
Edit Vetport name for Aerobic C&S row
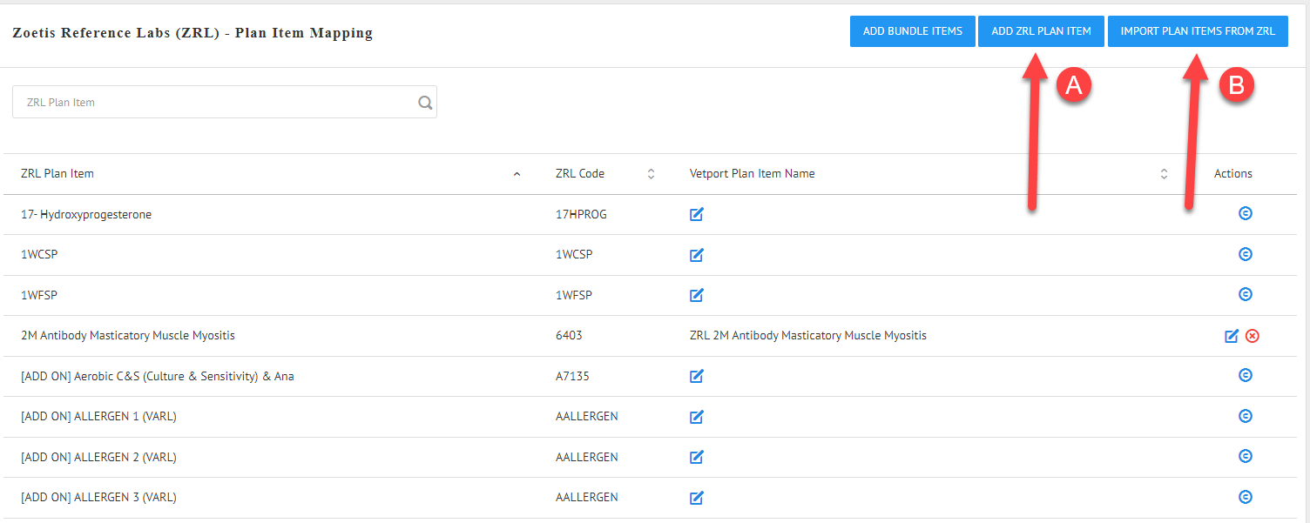click(696, 376)
